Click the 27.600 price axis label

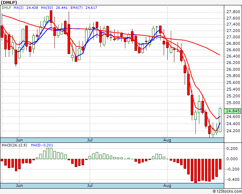pos(233,18)
